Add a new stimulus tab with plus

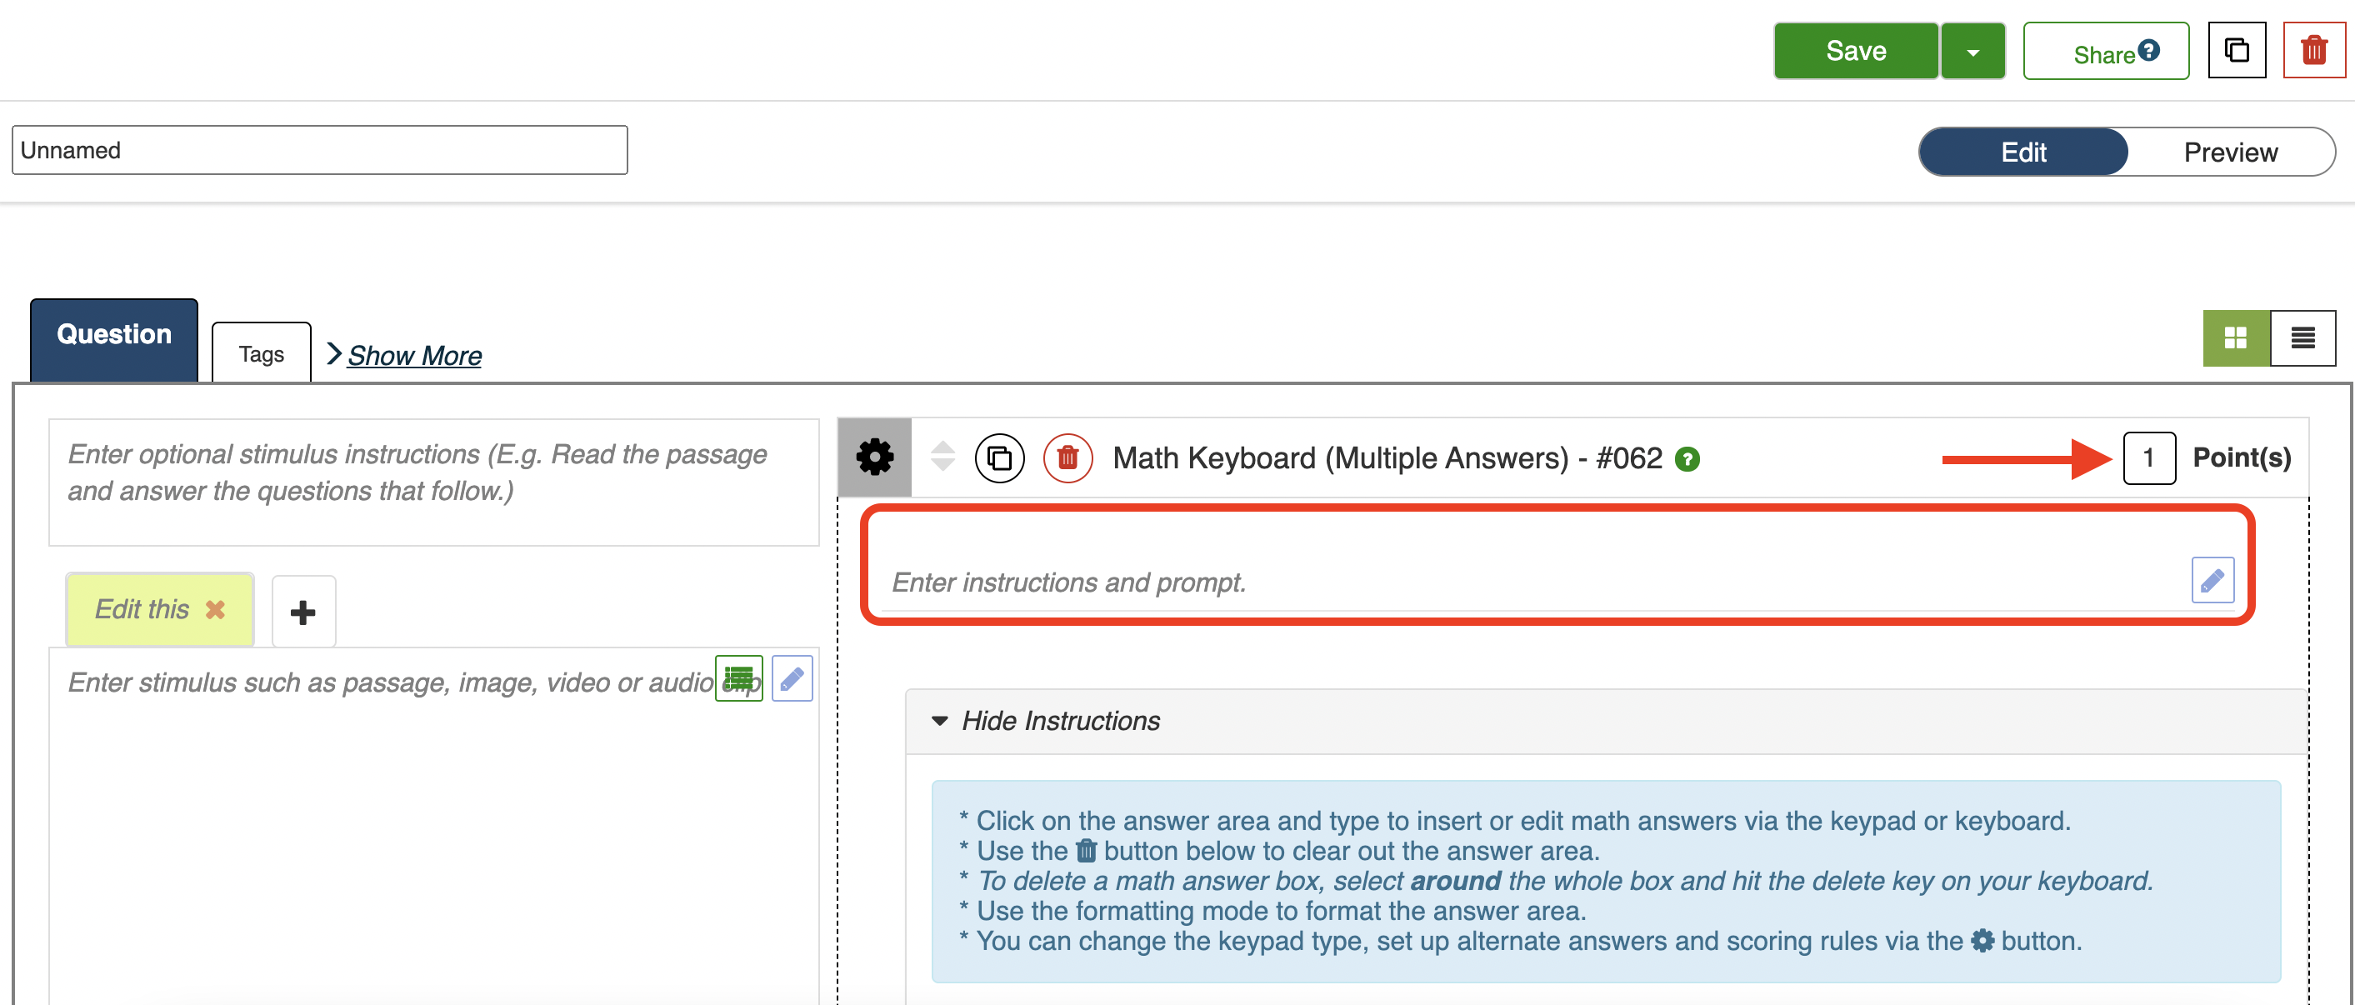point(303,612)
